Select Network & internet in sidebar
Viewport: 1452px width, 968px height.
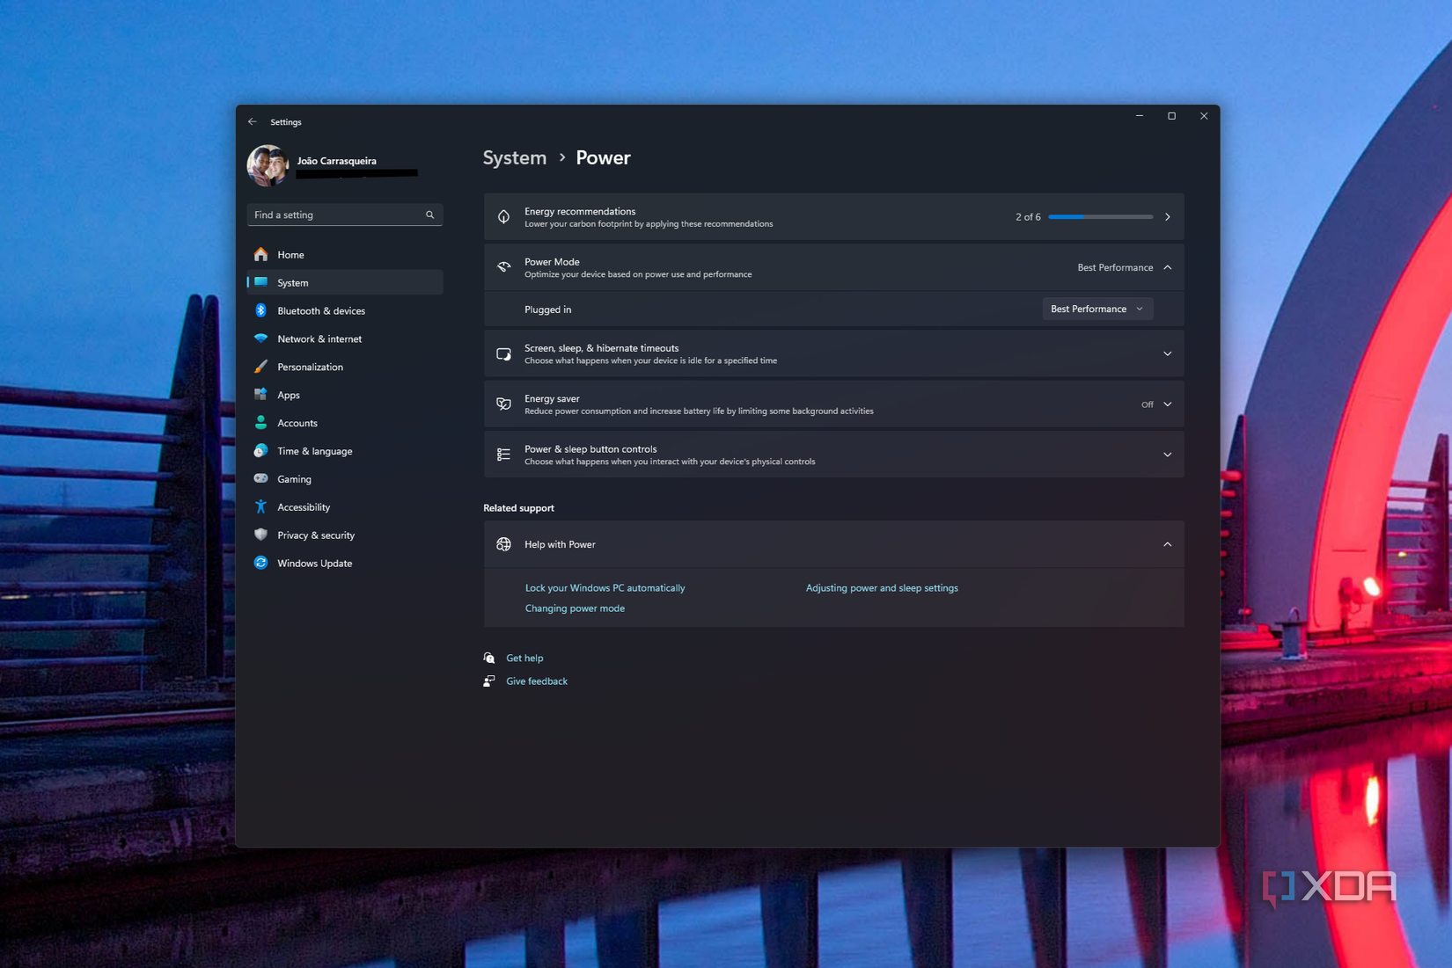(319, 338)
